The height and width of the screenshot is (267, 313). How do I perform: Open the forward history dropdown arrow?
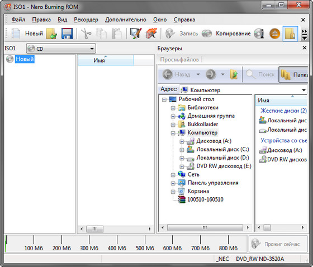(x=223, y=74)
